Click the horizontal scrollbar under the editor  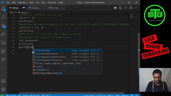(71, 93)
